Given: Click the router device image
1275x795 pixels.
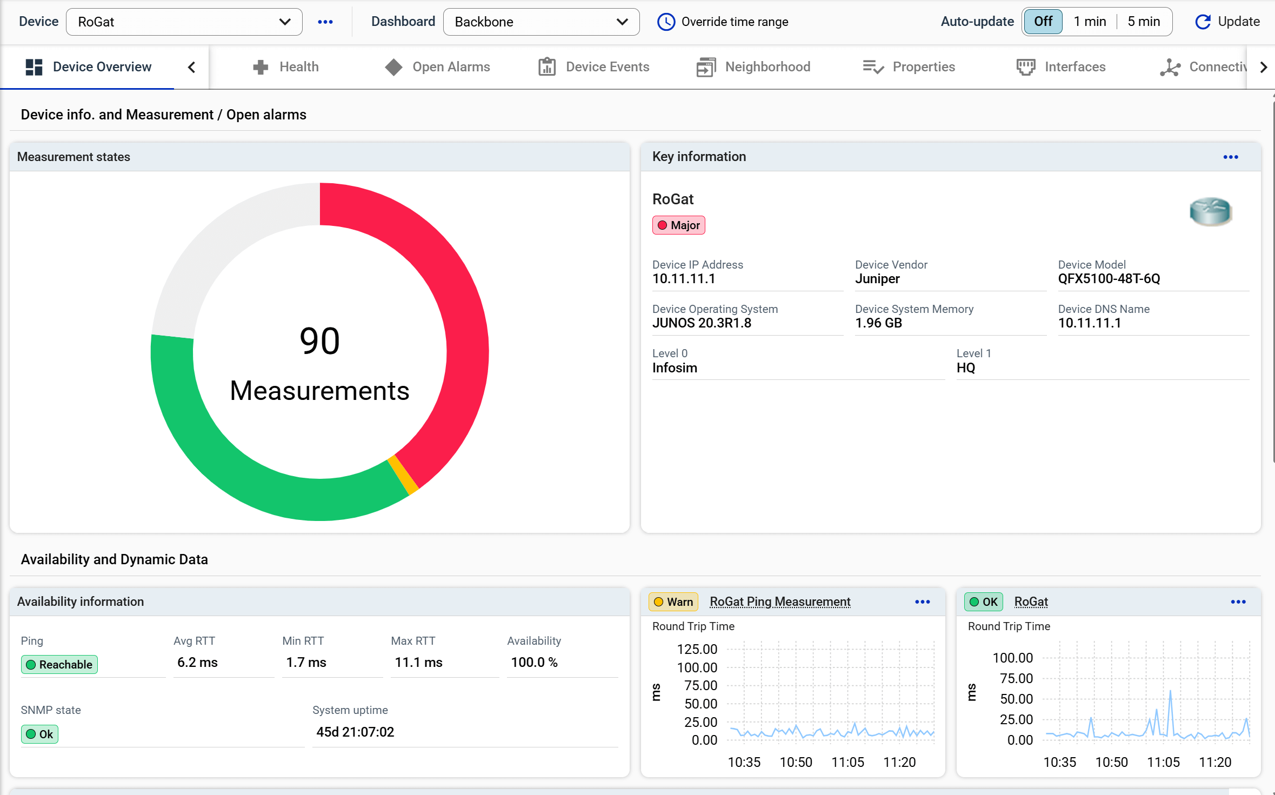Looking at the screenshot, I should coord(1210,211).
